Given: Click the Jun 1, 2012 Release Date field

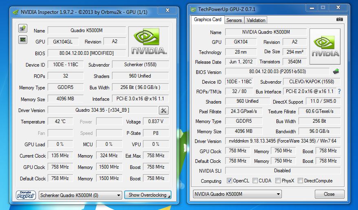Looking at the screenshot, I should (241, 62).
